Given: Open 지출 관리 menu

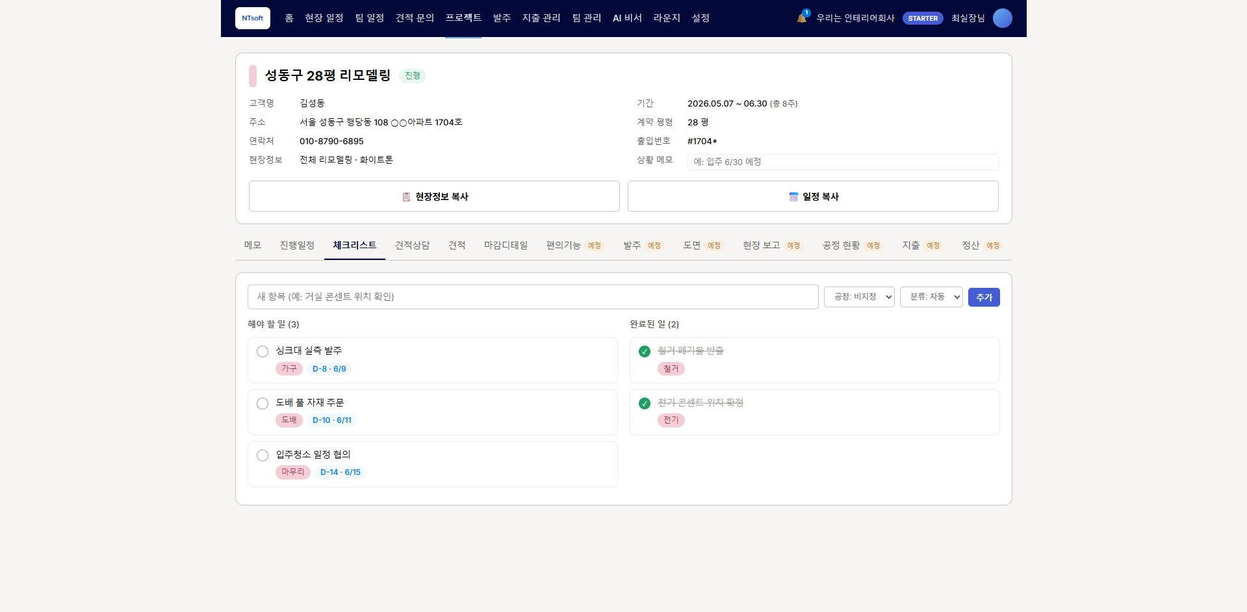Looking at the screenshot, I should tap(541, 18).
